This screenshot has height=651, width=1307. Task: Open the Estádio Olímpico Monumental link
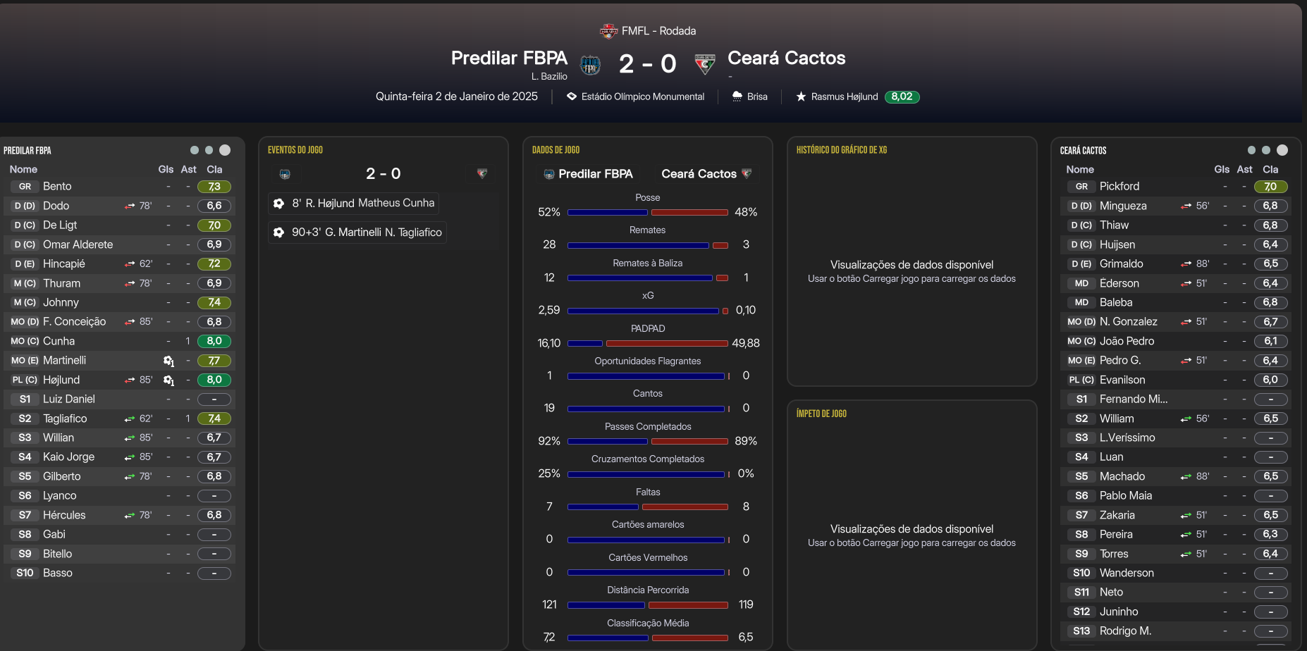642,97
